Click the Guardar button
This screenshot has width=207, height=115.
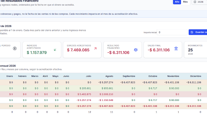click(198, 32)
